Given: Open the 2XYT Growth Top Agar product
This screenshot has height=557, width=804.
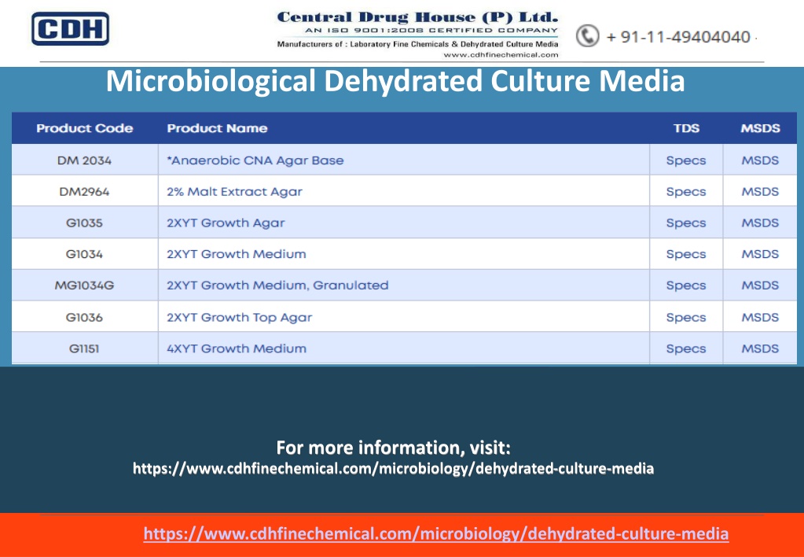Looking at the screenshot, I should click(240, 317).
